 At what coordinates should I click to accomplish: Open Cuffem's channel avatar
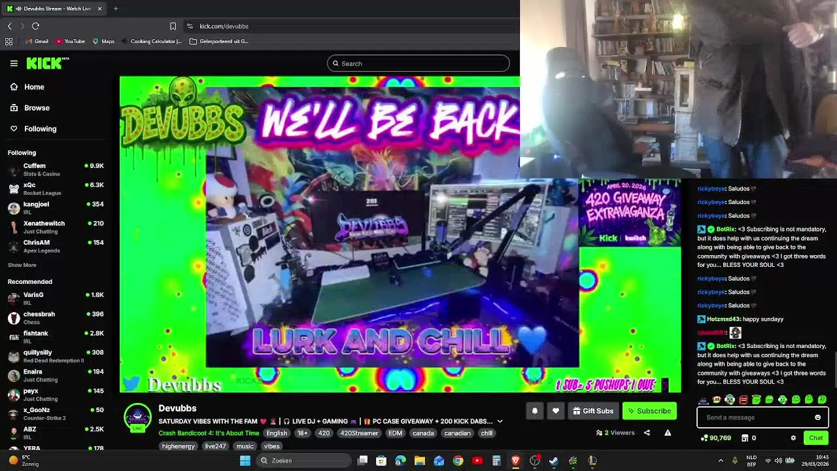point(14,170)
